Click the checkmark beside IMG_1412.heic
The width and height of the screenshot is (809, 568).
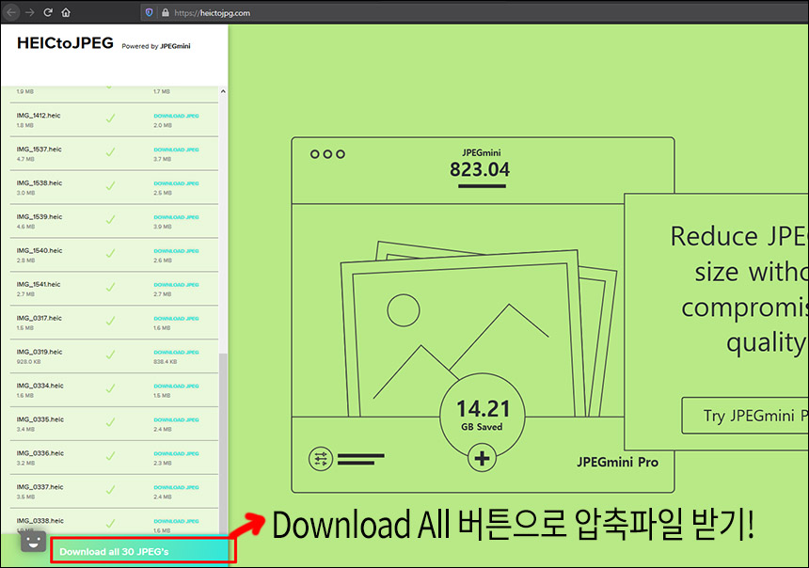point(110,118)
